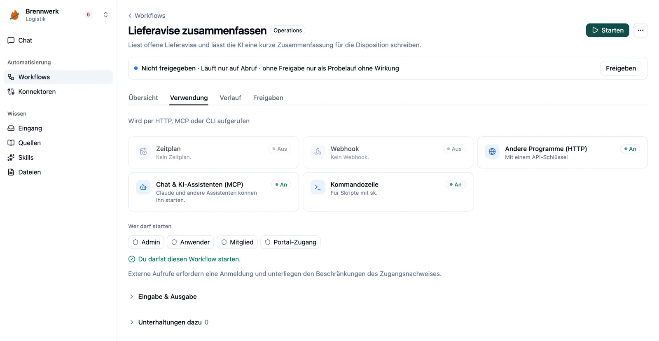Click the Kommandozeile terminal icon

(318, 187)
